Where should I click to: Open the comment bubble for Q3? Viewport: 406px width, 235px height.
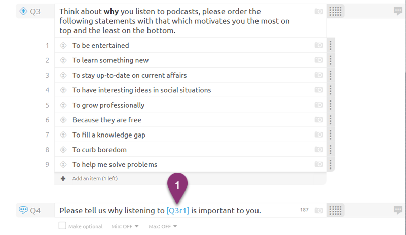398,11
